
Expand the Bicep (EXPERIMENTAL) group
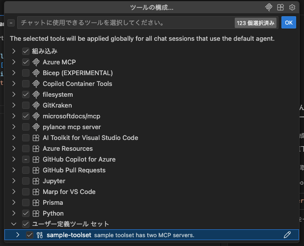pos(14,73)
